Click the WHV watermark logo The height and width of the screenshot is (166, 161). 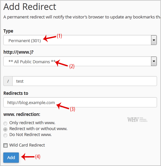(x=137, y=120)
